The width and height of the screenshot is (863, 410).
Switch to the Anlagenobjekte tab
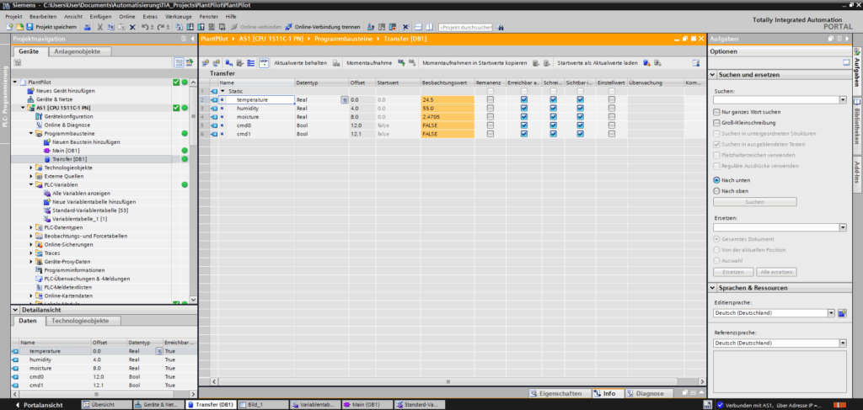point(80,51)
